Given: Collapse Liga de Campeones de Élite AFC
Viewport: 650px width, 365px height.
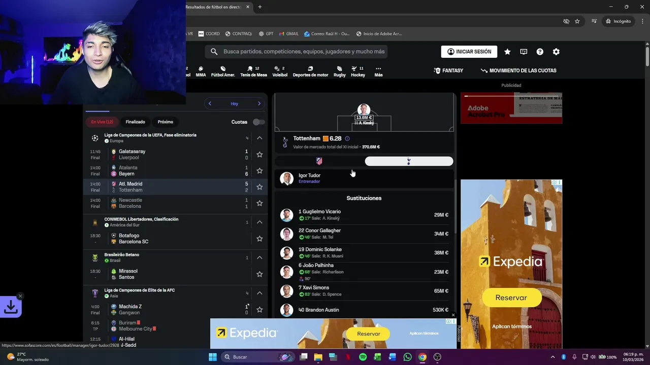Looking at the screenshot, I should point(259,293).
